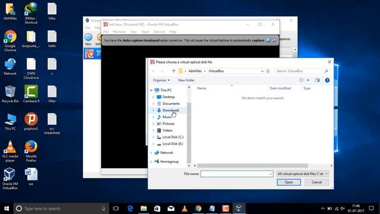Image resolution: width=380 pixels, height=214 pixels.
Task: Select the faltu file on desktop
Action: tap(52, 11)
